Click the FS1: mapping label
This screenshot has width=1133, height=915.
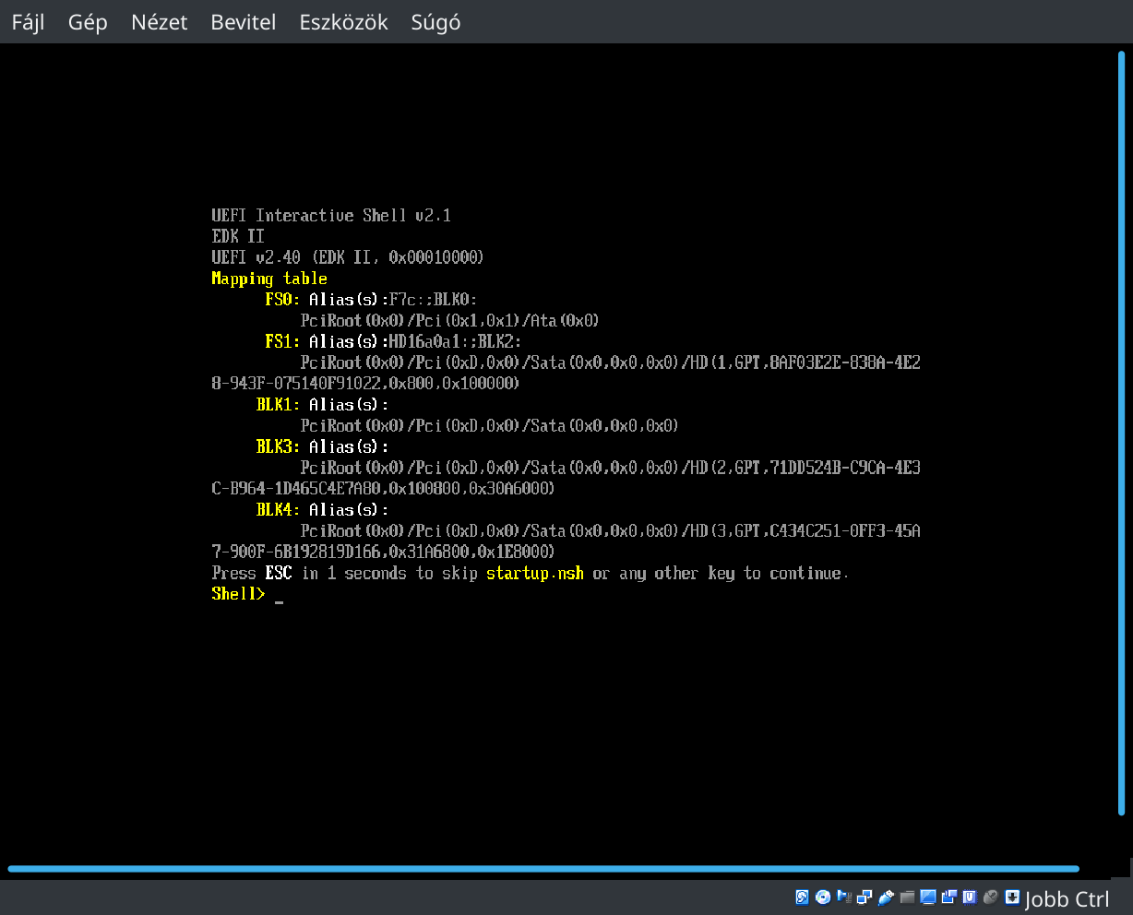coord(282,341)
